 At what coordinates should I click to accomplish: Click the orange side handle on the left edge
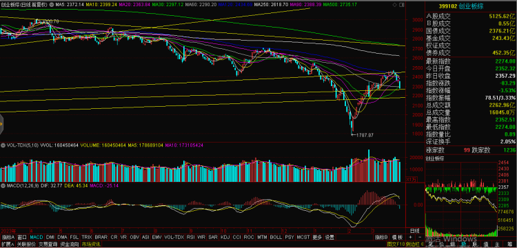pos(1,125)
